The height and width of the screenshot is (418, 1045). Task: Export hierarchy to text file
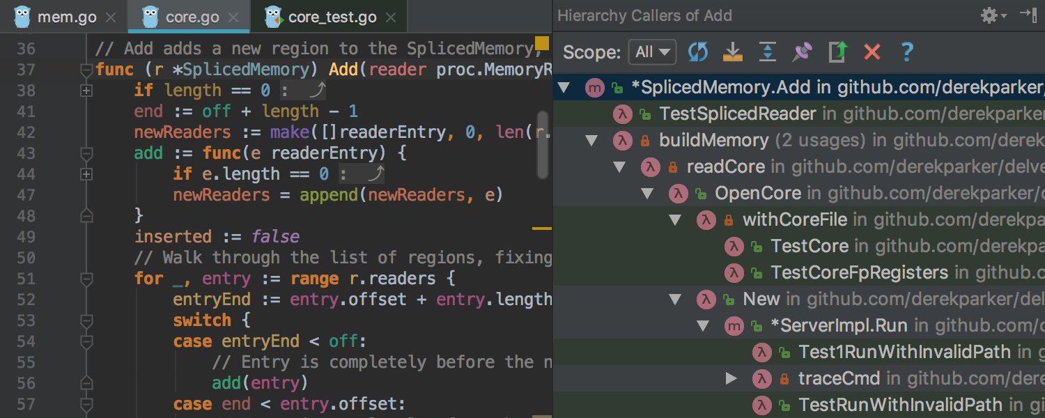(x=837, y=52)
